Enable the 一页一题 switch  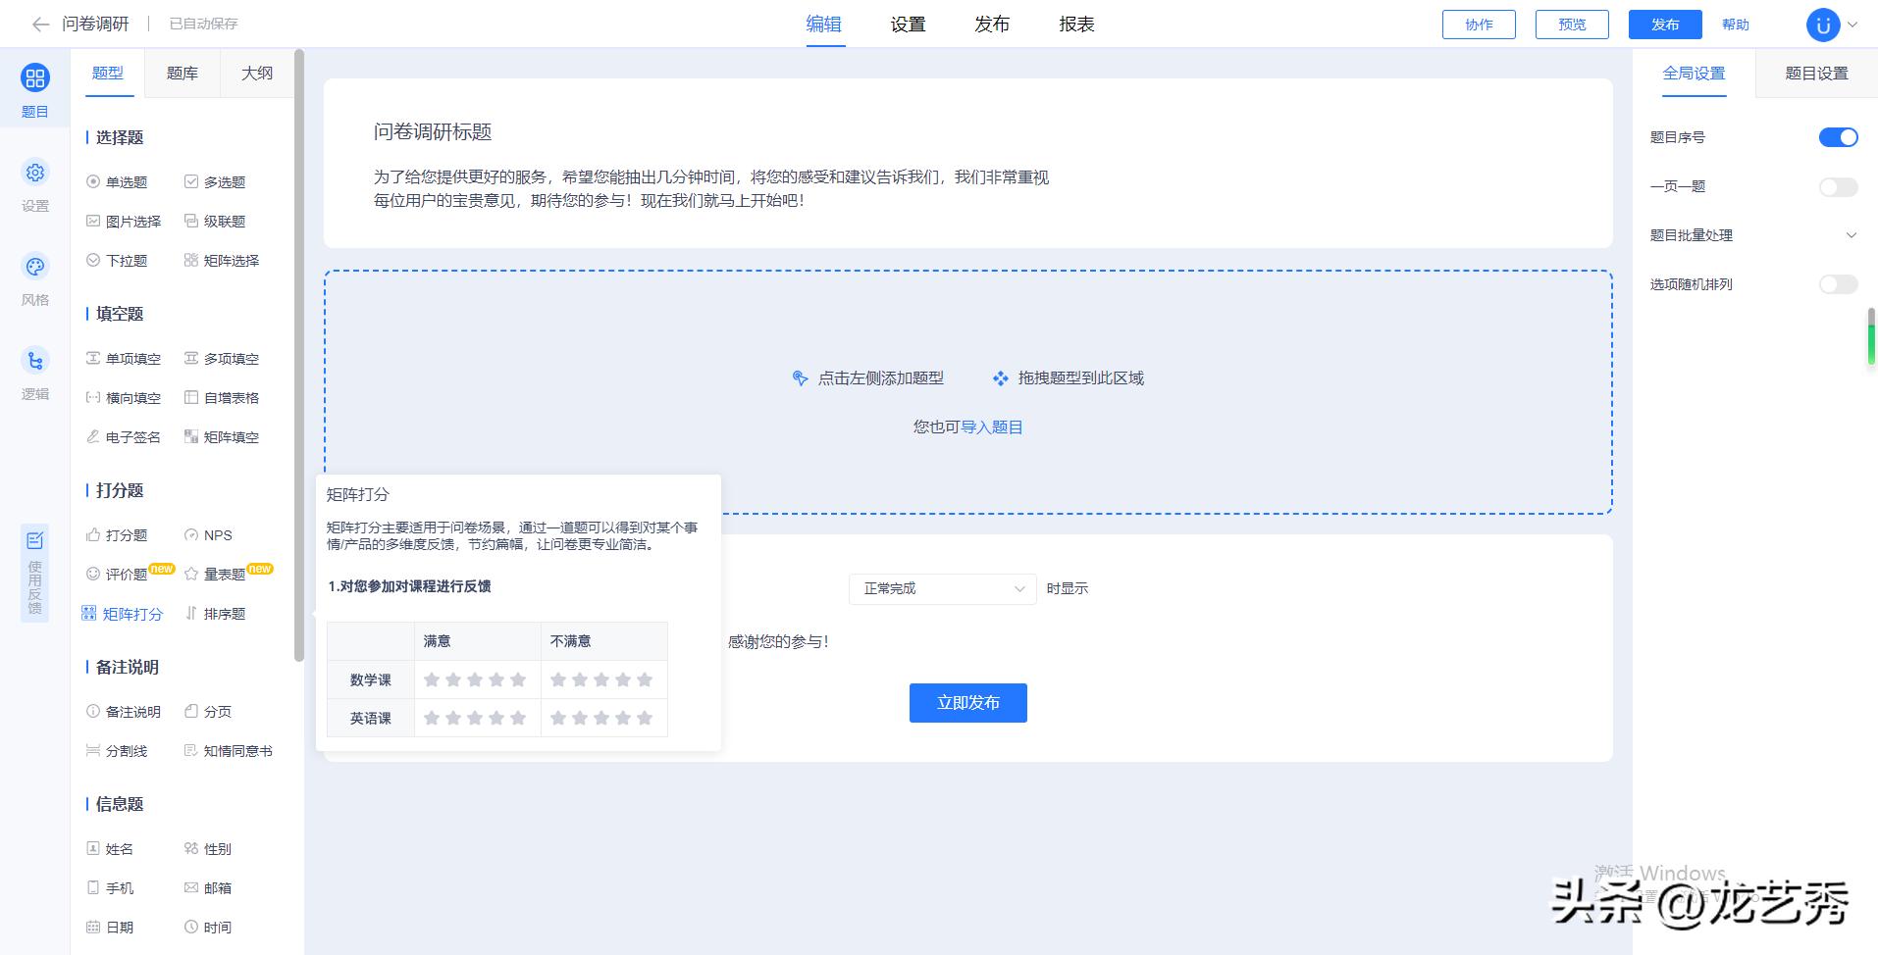click(x=1836, y=186)
